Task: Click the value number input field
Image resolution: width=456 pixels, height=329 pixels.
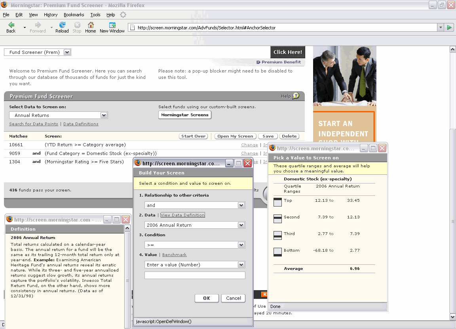Action: [195, 275]
